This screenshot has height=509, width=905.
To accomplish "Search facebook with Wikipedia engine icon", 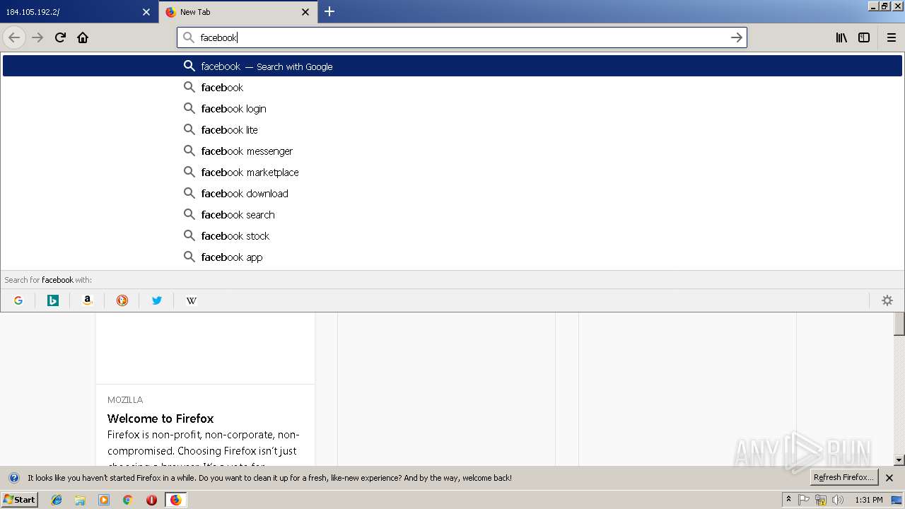I will pos(192,300).
